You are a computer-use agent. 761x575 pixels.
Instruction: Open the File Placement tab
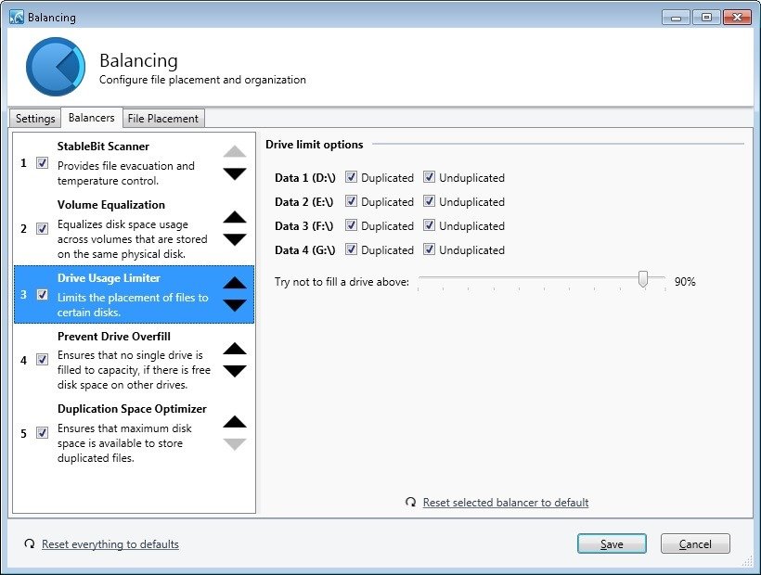163,119
